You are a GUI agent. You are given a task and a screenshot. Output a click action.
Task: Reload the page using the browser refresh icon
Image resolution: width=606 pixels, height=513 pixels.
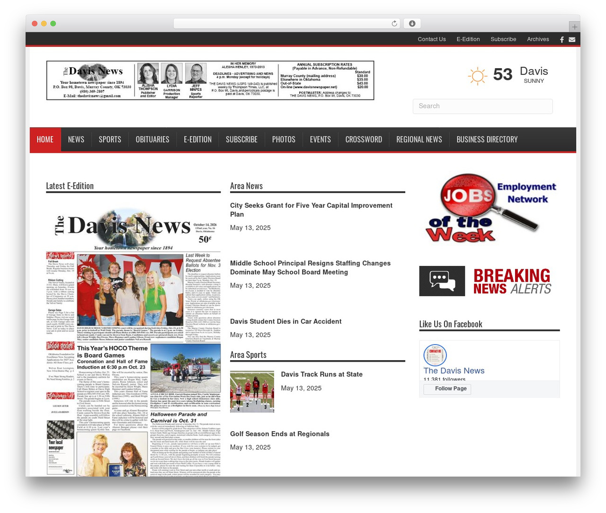click(x=394, y=24)
